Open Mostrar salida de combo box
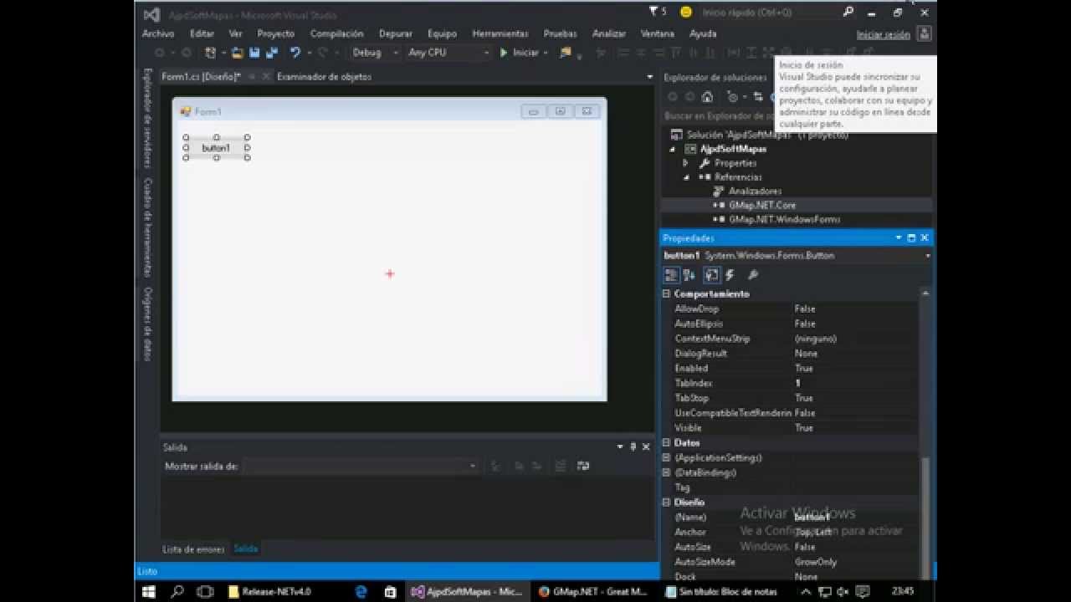Image resolution: width=1071 pixels, height=602 pixels. coord(361,467)
